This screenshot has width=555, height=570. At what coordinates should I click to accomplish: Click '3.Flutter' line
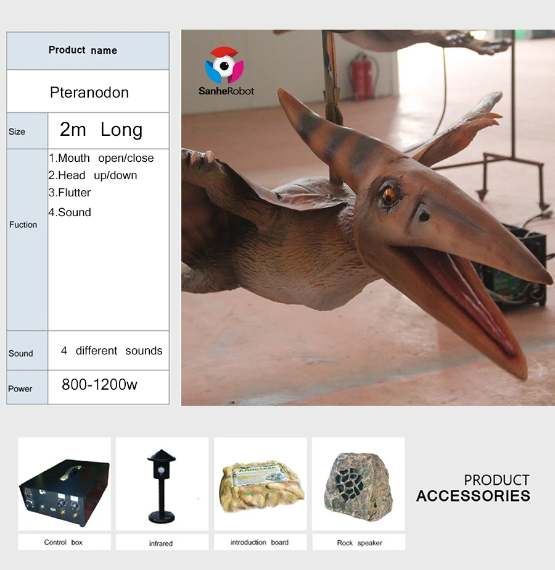[70, 192]
